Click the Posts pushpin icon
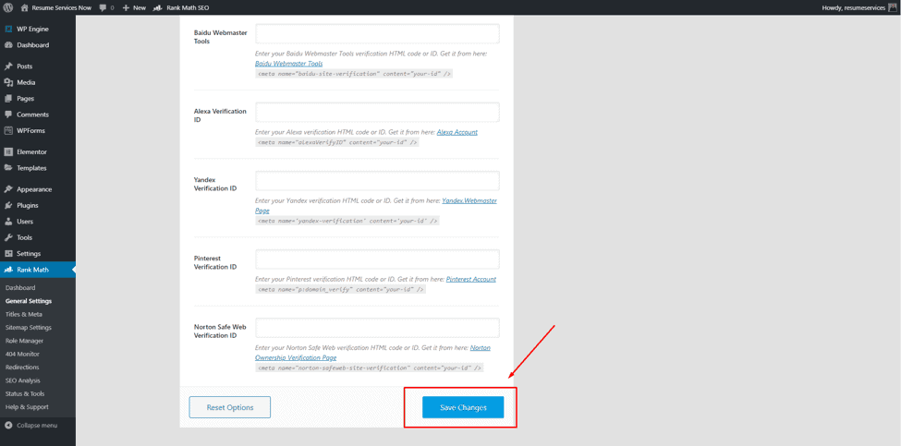This screenshot has width=901, height=446. point(8,66)
